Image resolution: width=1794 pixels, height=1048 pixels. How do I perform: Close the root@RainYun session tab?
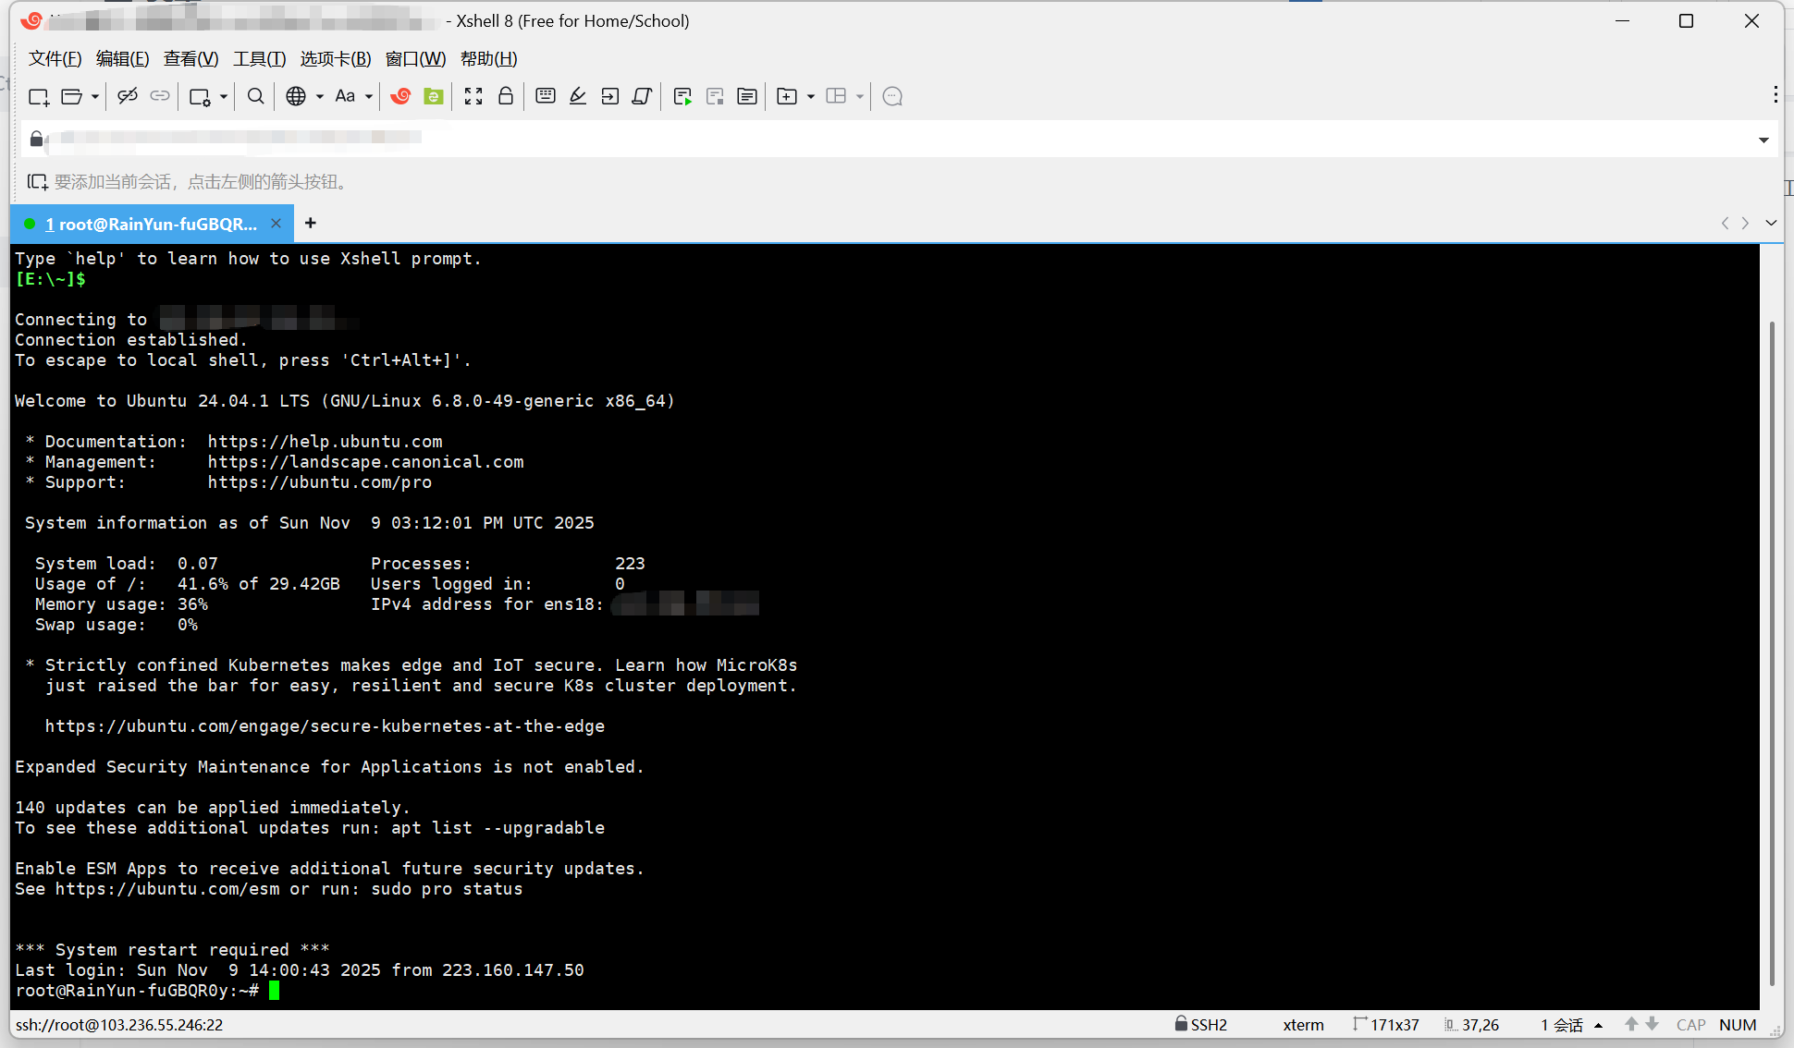(276, 224)
